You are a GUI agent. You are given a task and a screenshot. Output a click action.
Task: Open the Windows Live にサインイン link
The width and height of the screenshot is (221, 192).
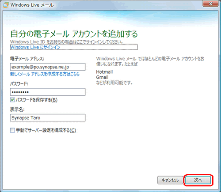point(35,47)
